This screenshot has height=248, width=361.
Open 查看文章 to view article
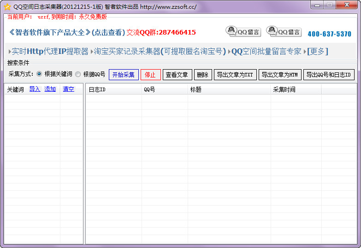pos(178,75)
